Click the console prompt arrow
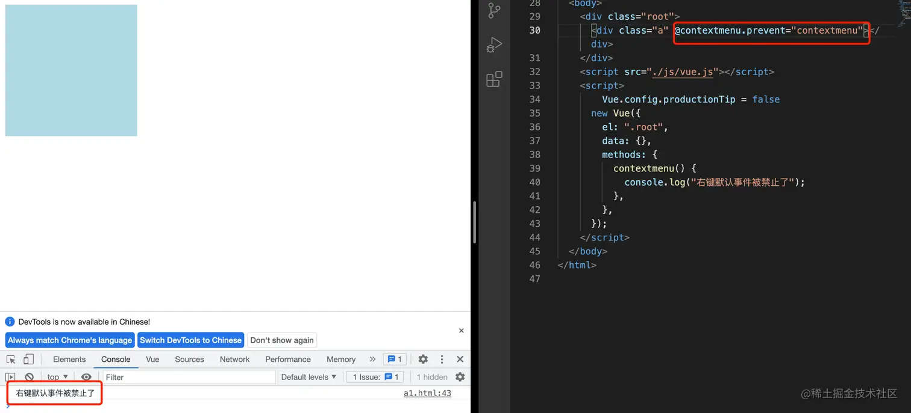911x413 pixels. pyautogui.click(x=8, y=406)
